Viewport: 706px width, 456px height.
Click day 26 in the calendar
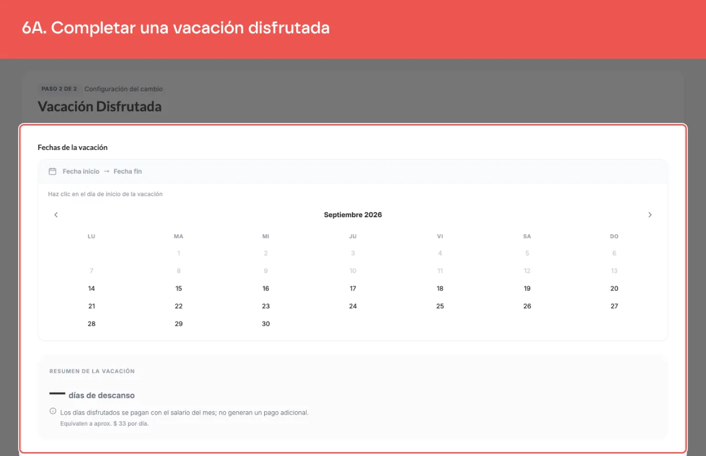click(x=527, y=306)
